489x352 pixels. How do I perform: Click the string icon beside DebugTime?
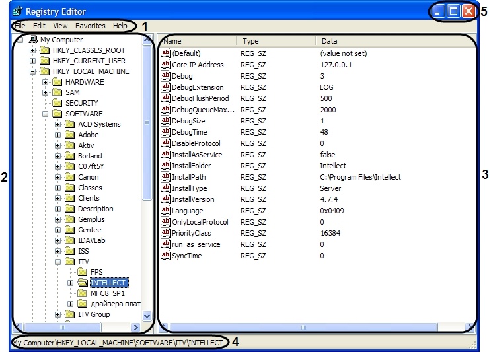(x=166, y=131)
